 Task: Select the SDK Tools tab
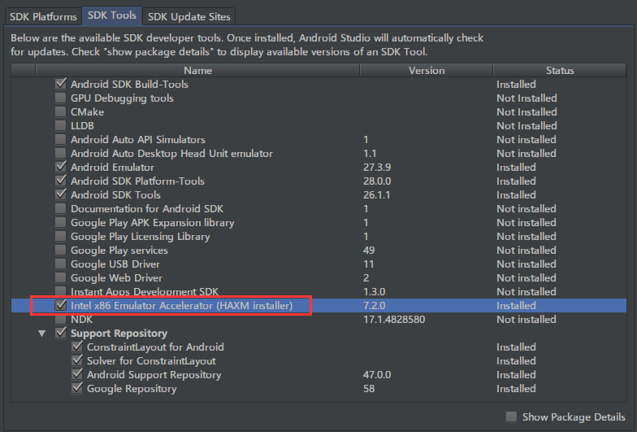point(112,16)
